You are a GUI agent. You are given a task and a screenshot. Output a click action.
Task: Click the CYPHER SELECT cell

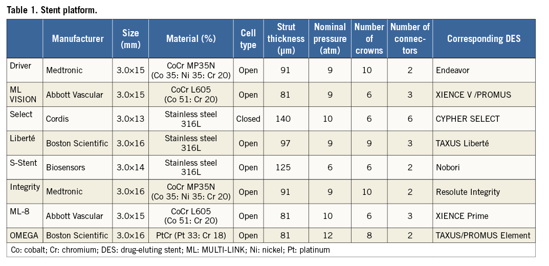coord(468,119)
